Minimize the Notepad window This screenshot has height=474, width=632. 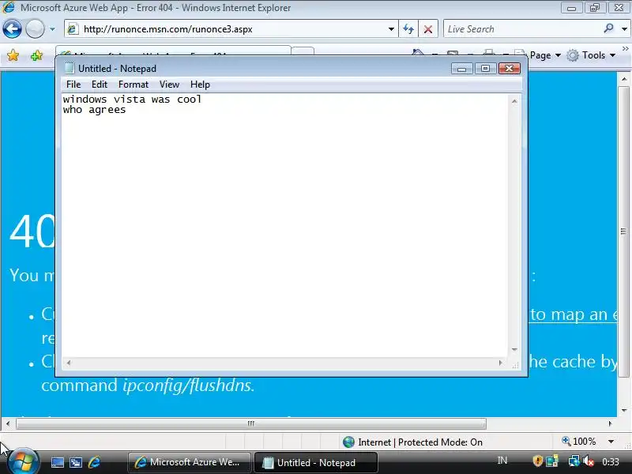461,69
